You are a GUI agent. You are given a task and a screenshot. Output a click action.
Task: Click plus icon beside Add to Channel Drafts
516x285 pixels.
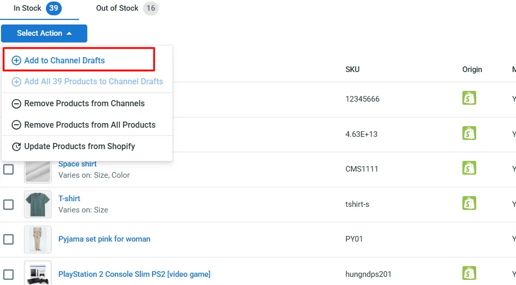point(16,60)
